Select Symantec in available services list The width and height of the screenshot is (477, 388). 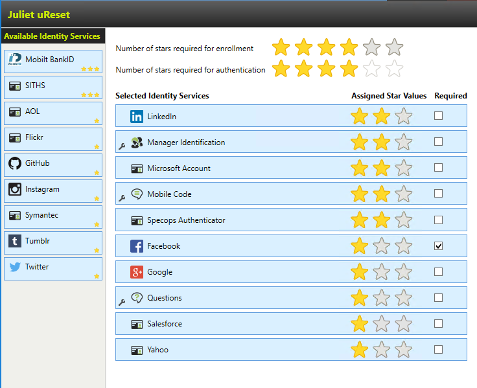[53, 216]
